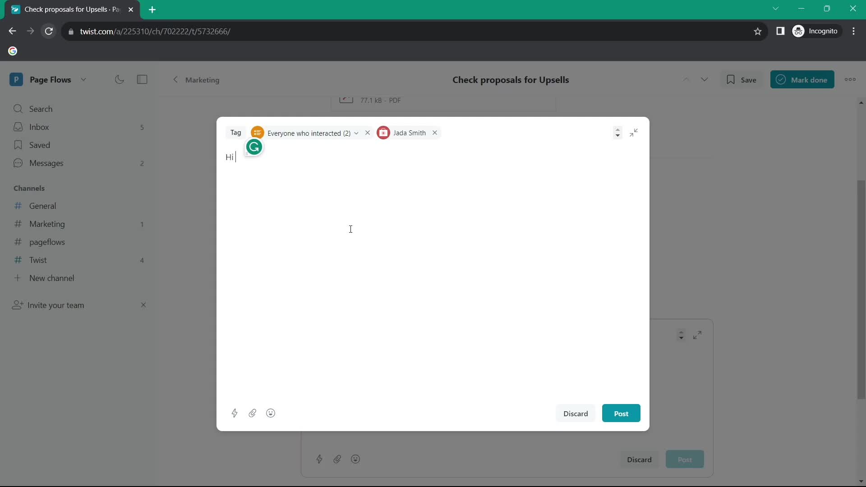The width and height of the screenshot is (866, 487).
Task: Click the Twist channel in sidebar
Action: [x=37, y=260]
